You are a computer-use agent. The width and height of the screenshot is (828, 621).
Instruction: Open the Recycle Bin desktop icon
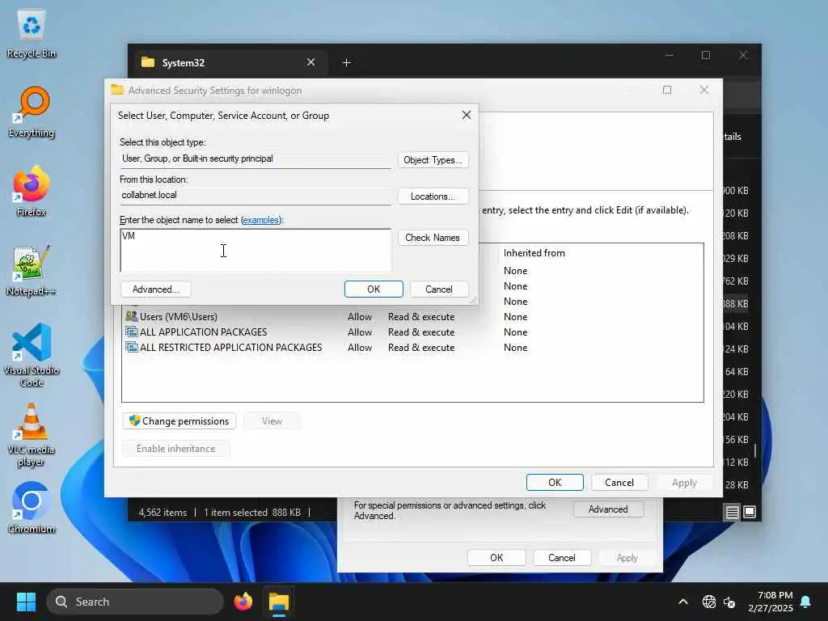(x=32, y=34)
